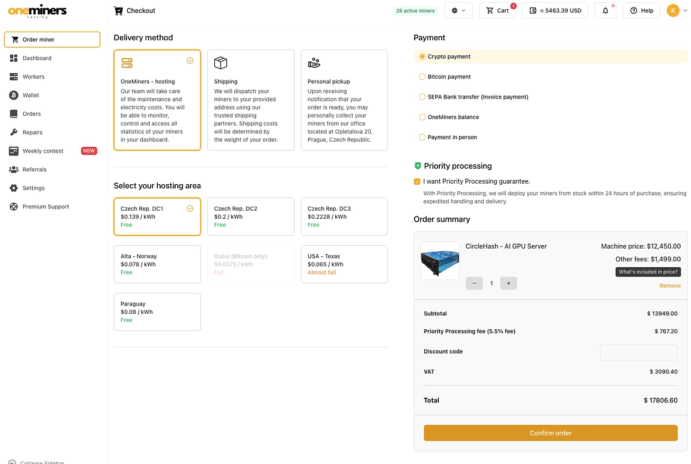Select the Czech Rep. DC1 hosting card
This screenshot has width=691, height=464.
tap(157, 216)
